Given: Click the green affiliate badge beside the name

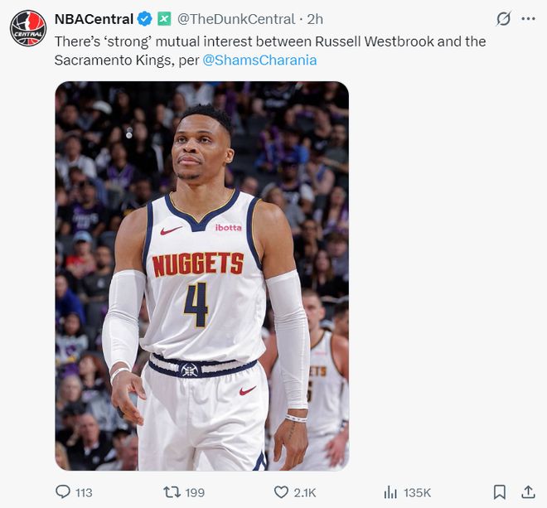Looking at the screenshot, I should click(164, 19).
